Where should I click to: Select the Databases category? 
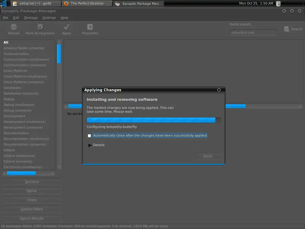tap(29, 88)
